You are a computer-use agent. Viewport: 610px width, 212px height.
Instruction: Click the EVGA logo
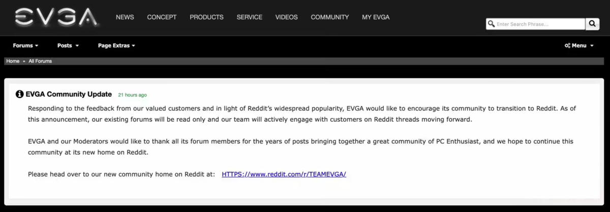tap(56, 17)
